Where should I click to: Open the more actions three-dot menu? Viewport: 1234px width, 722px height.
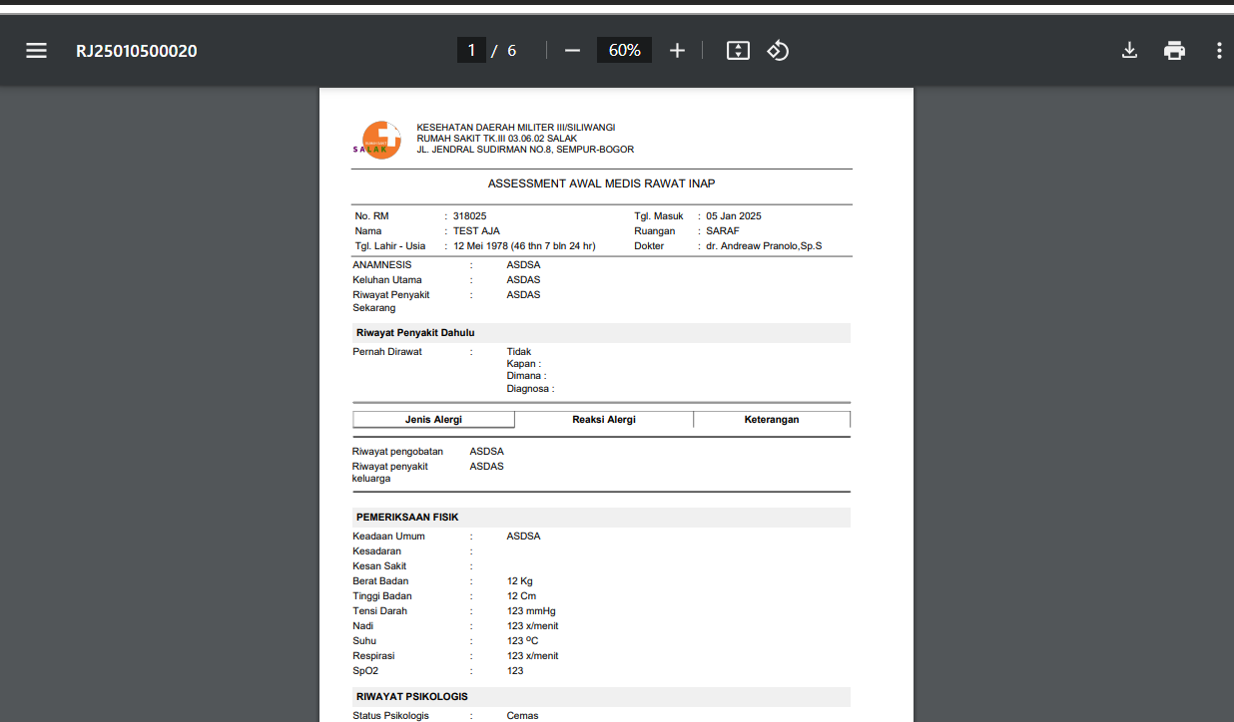pos(1219,51)
